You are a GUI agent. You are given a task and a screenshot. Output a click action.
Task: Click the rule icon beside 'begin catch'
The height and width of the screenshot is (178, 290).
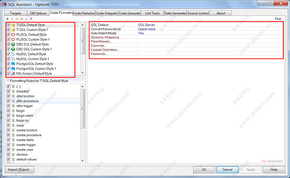click(13, 116)
